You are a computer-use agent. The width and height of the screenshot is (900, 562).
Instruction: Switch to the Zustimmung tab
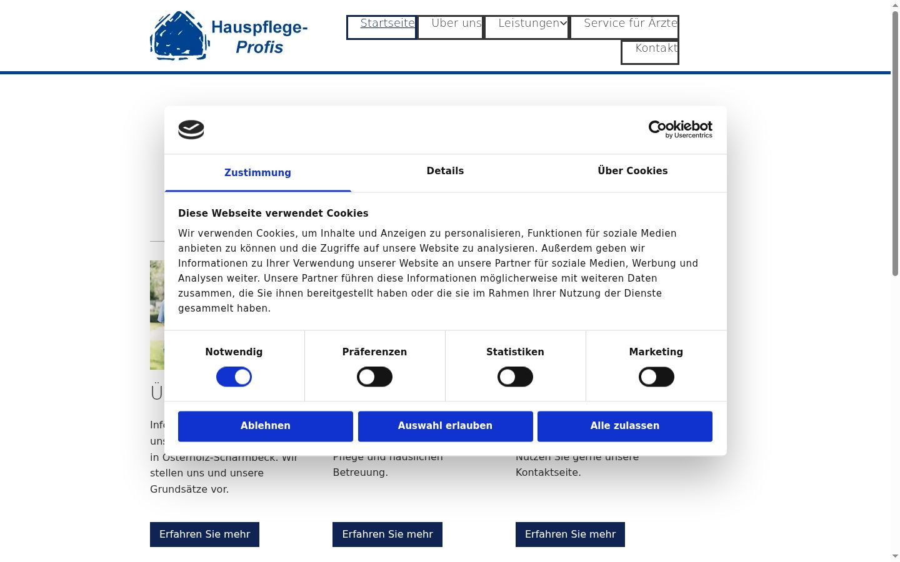(257, 173)
